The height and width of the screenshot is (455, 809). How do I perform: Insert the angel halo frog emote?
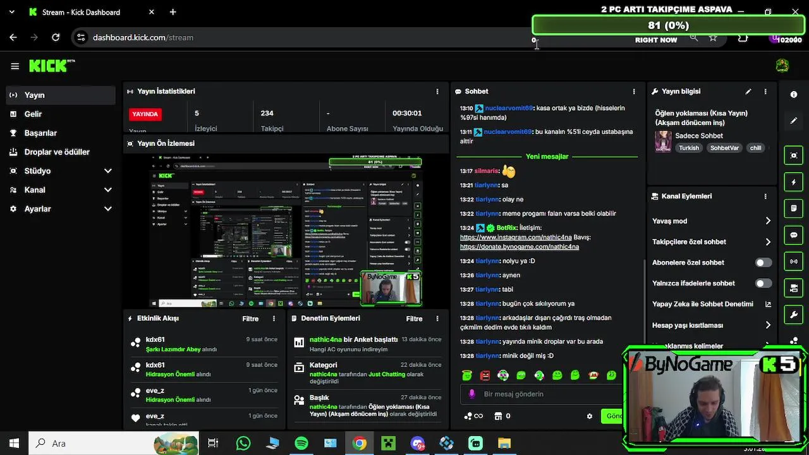[467, 375]
